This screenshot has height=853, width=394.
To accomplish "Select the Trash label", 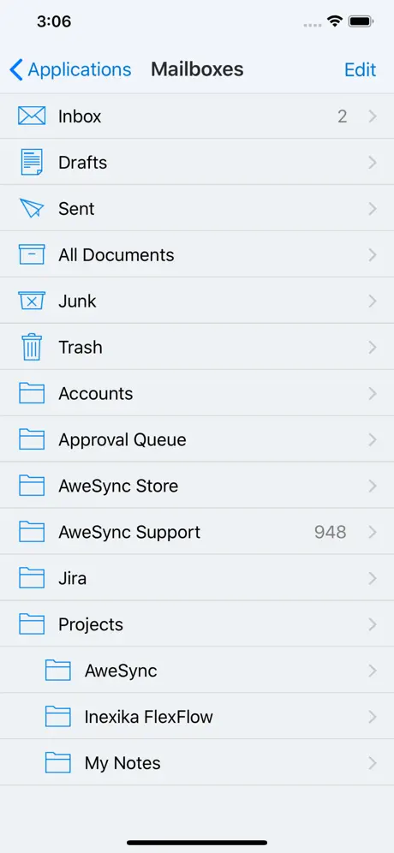I will pos(81,348).
